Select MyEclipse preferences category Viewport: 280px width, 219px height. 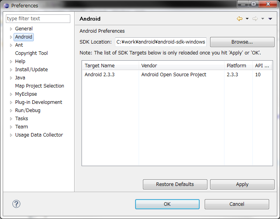tap(26, 94)
